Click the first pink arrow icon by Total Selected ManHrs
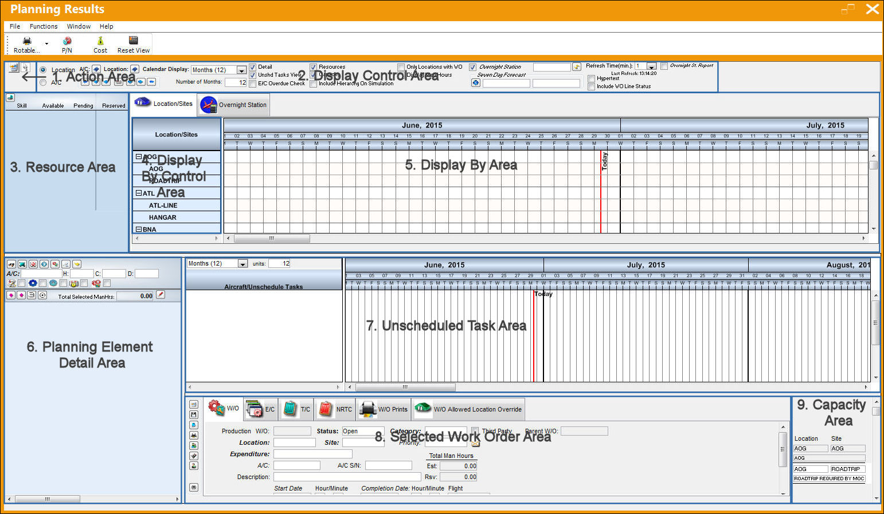The image size is (884, 514). click(x=11, y=295)
